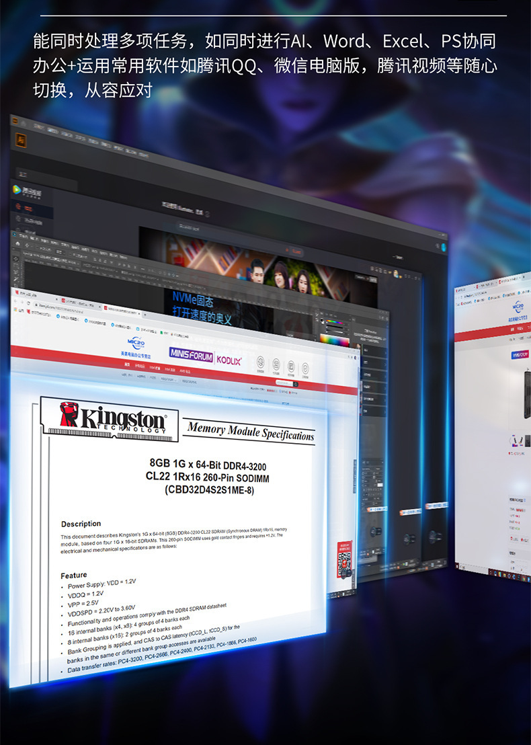
Task: Click the store search input field
Action: coord(284,383)
